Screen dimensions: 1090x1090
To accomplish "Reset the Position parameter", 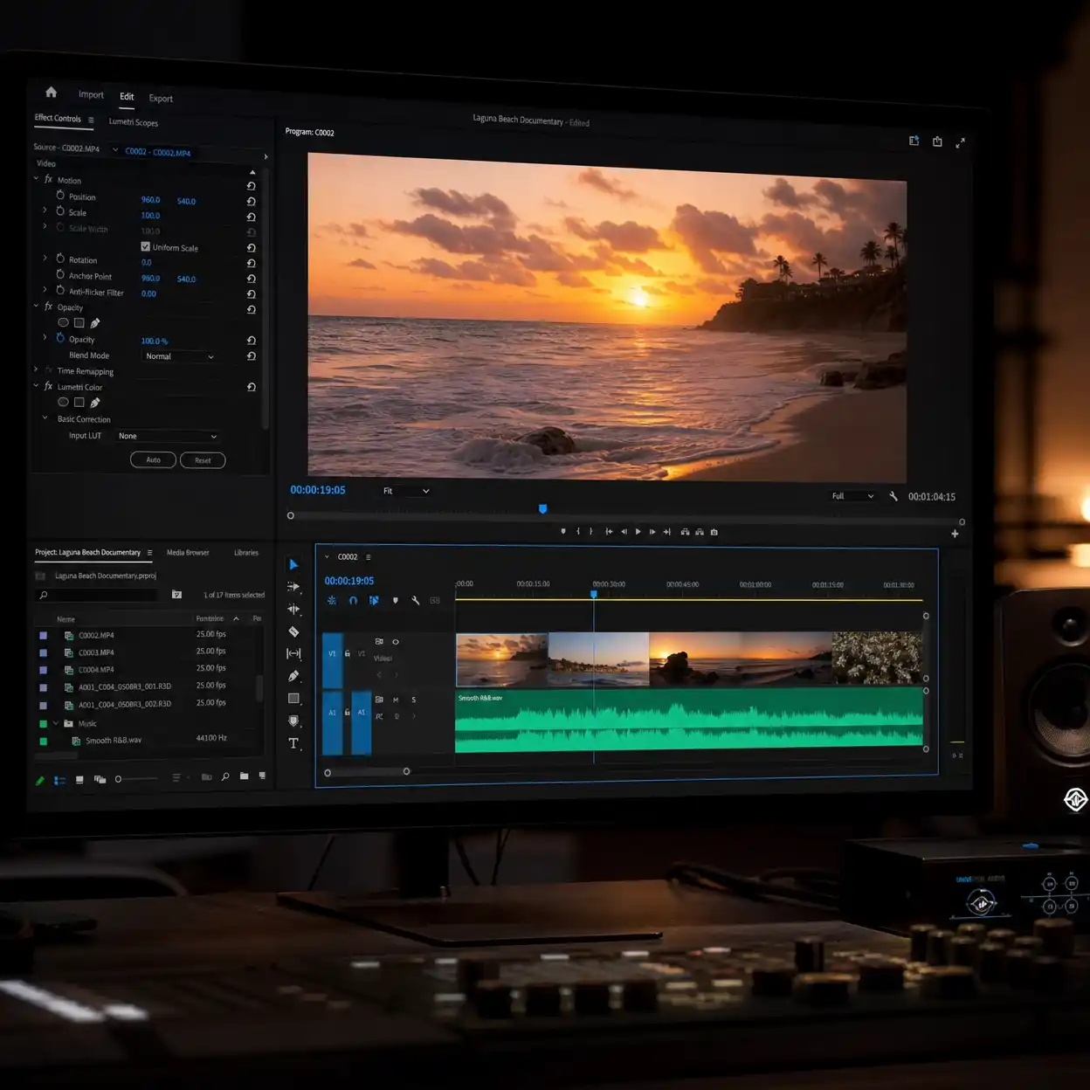I will click(x=251, y=201).
